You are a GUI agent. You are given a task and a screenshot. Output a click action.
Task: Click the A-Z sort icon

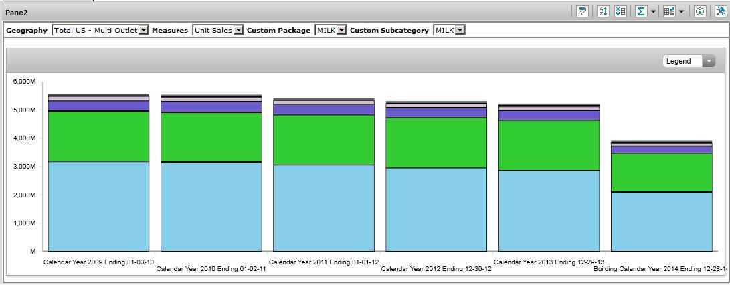[602, 11]
